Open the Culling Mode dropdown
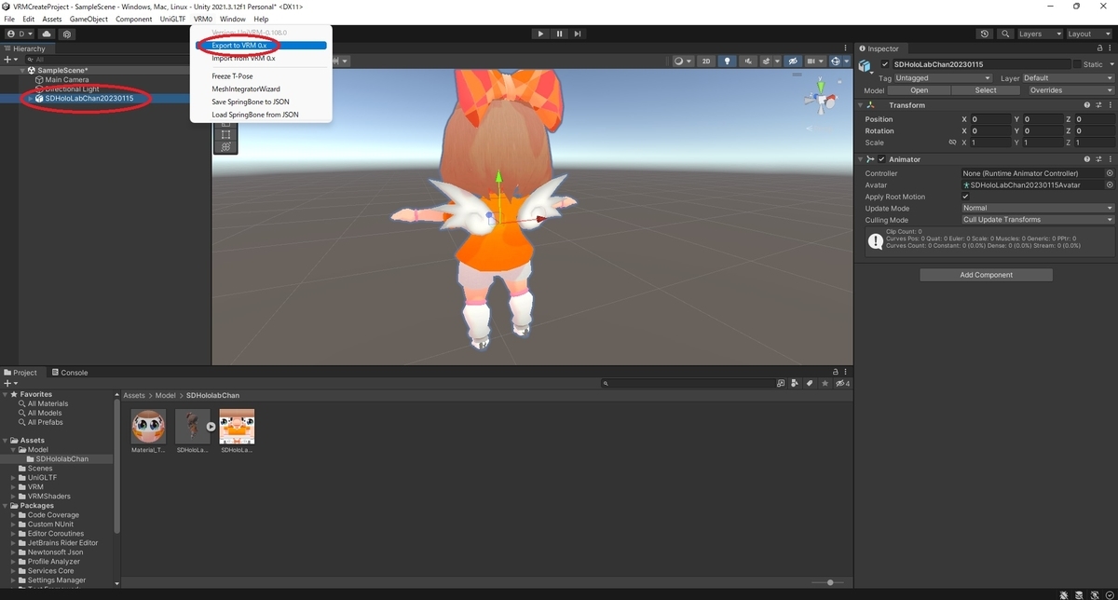This screenshot has height=600, width=1118. [x=1037, y=220]
